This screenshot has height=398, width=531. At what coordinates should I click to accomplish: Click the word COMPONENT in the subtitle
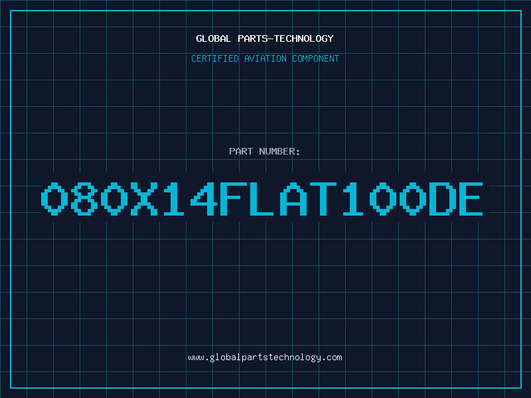tap(316, 58)
